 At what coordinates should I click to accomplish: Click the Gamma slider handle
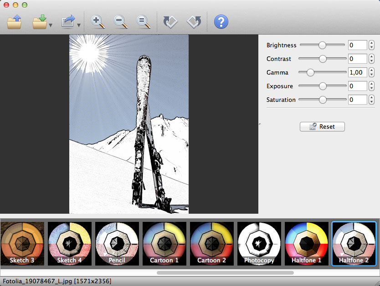(x=310, y=72)
